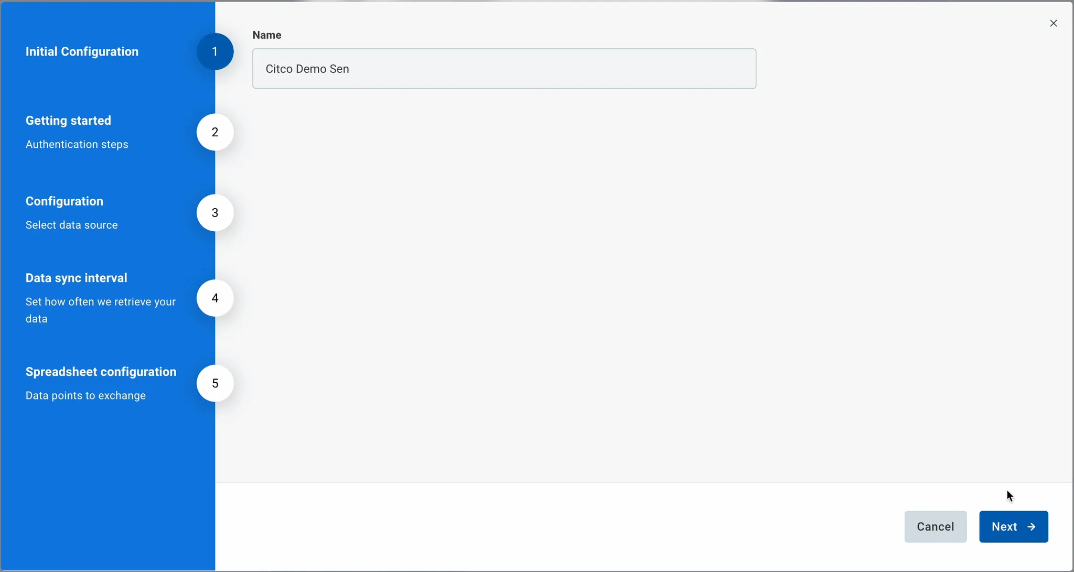
Task: Click Authentication steps subtitle
Action: [77, 144]
